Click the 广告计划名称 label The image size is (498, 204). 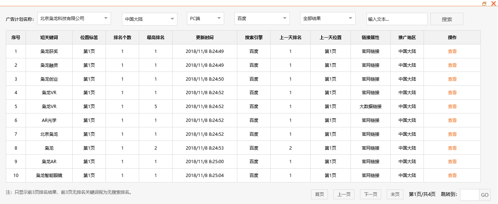coord(20,19)
